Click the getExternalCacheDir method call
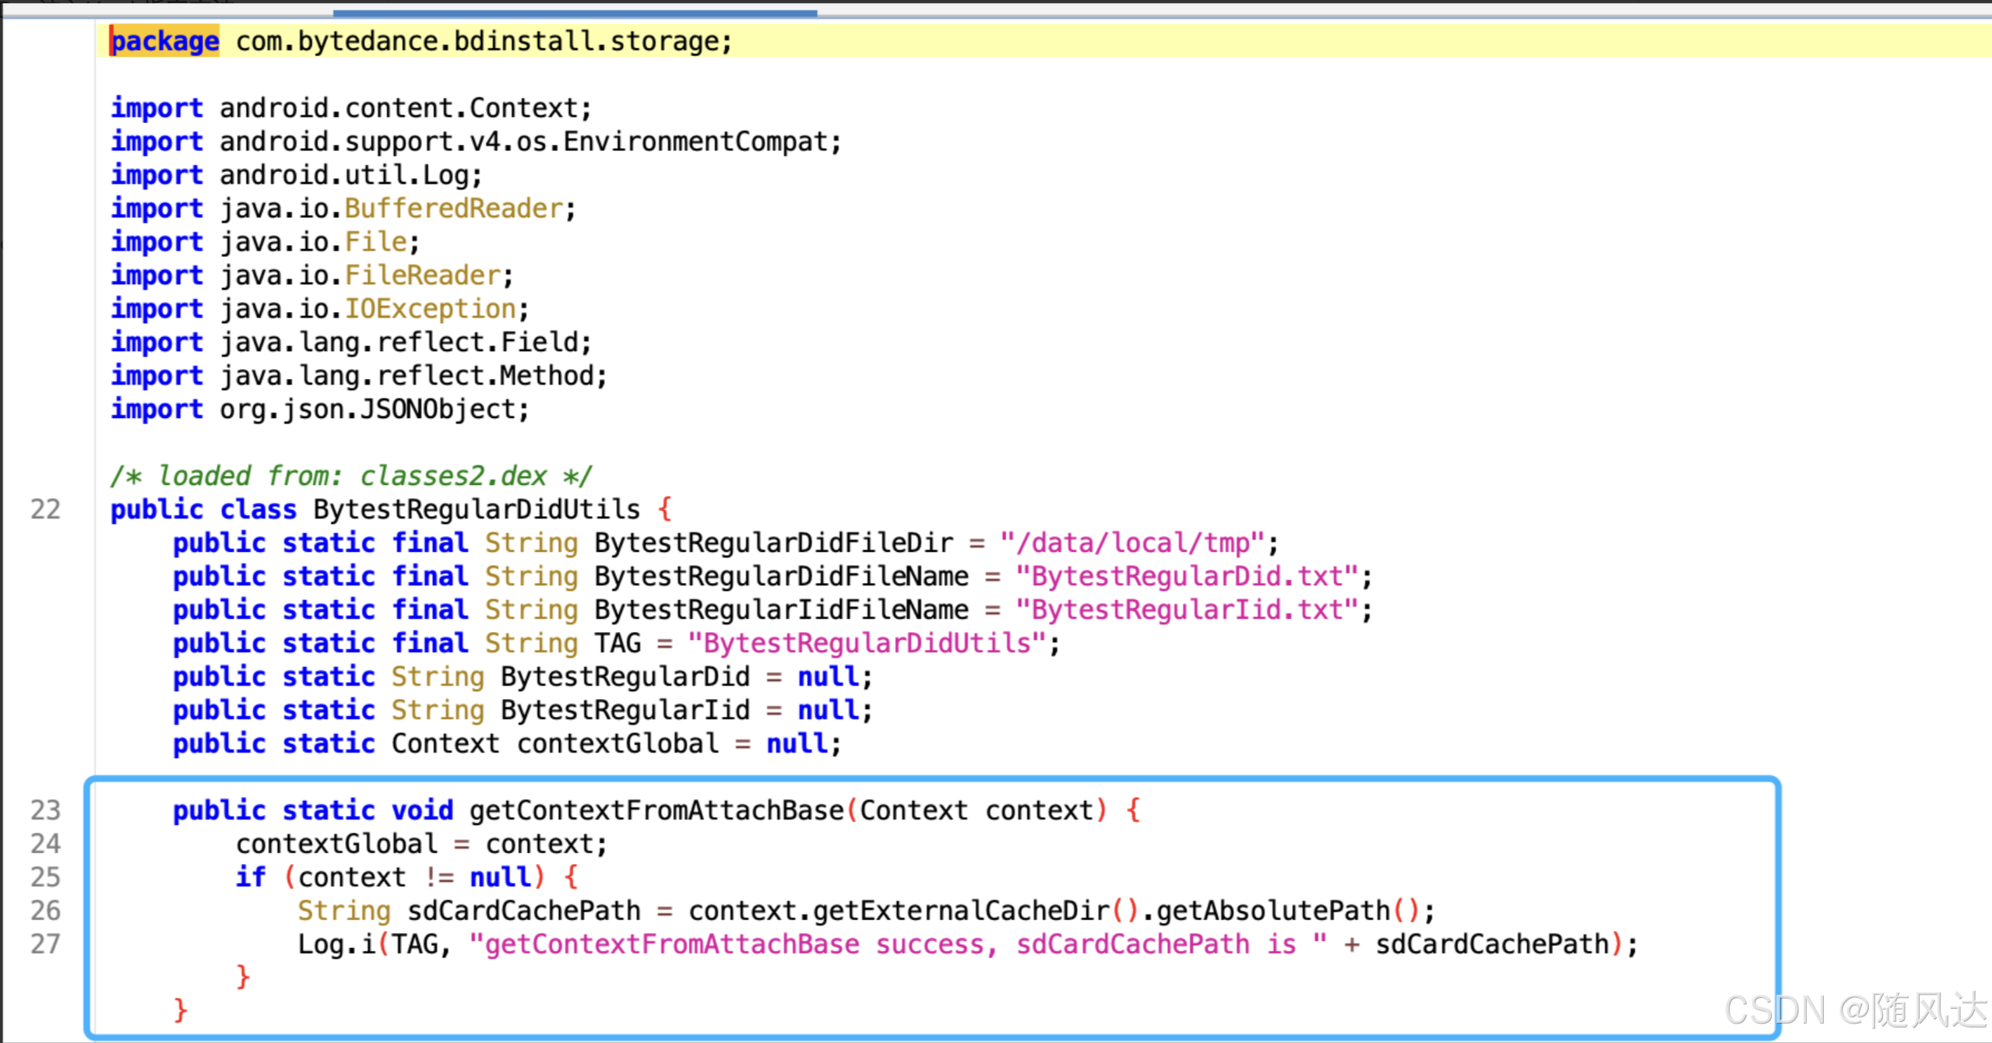The width and height of the screenshot is (1992, 1043). [x=962, y=911]
